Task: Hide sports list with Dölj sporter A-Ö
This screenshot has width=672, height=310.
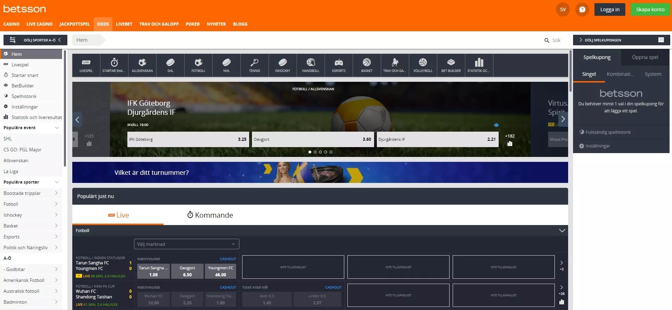Action: tap(35, 40)
